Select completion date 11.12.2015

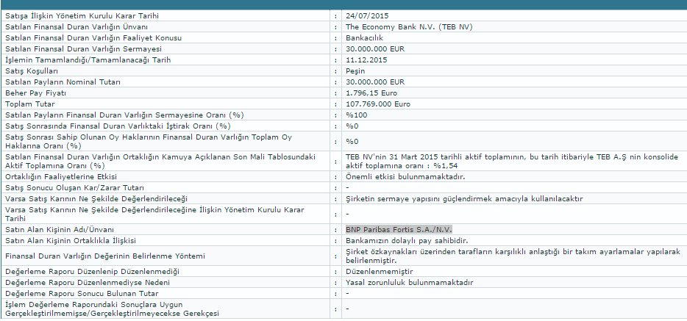[x=366, y=60]
